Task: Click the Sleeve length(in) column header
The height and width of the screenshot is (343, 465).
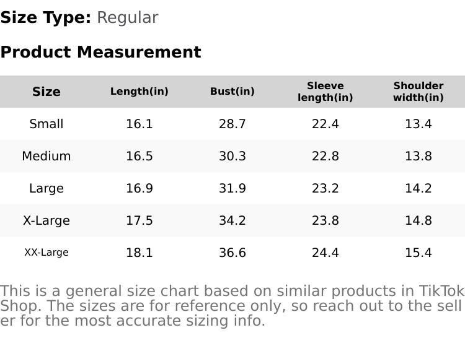Action: (325, 92)
